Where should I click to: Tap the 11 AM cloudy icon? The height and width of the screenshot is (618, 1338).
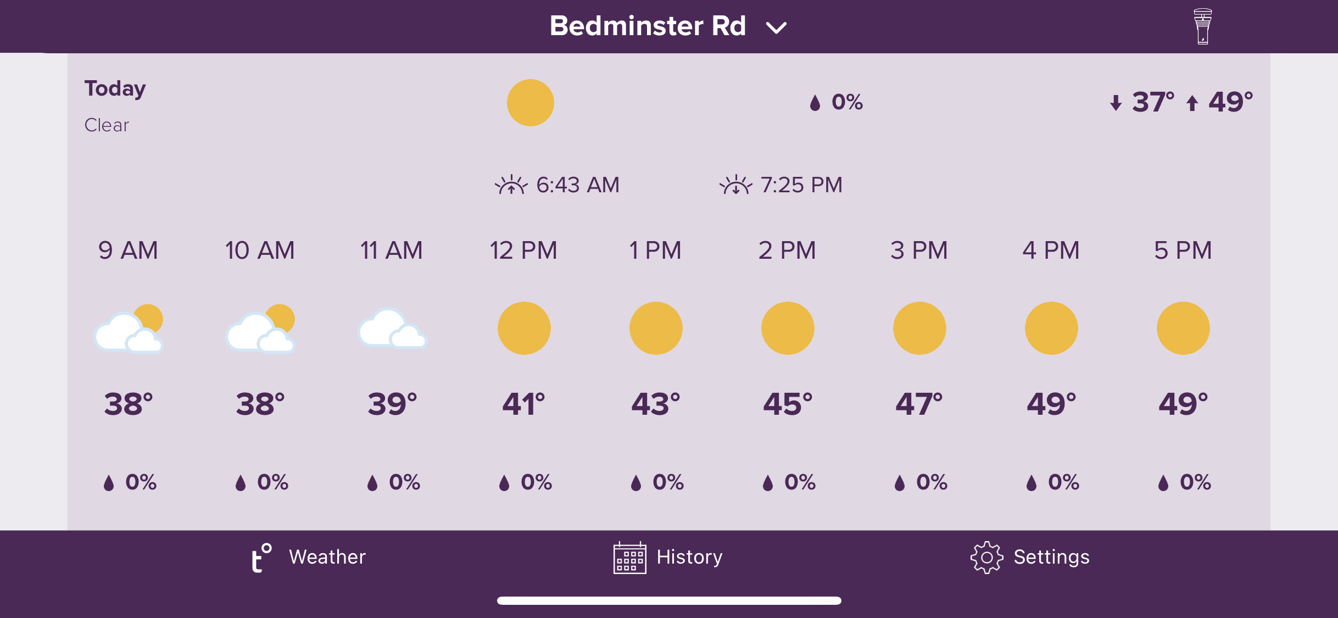click(x=392, y=329)
